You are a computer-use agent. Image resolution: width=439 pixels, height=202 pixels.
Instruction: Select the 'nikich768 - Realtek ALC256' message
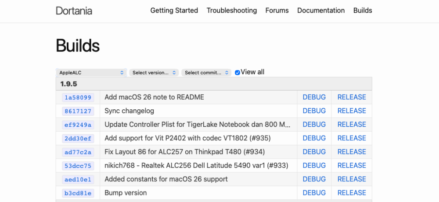pyautogui.click(x=196, y=165)
